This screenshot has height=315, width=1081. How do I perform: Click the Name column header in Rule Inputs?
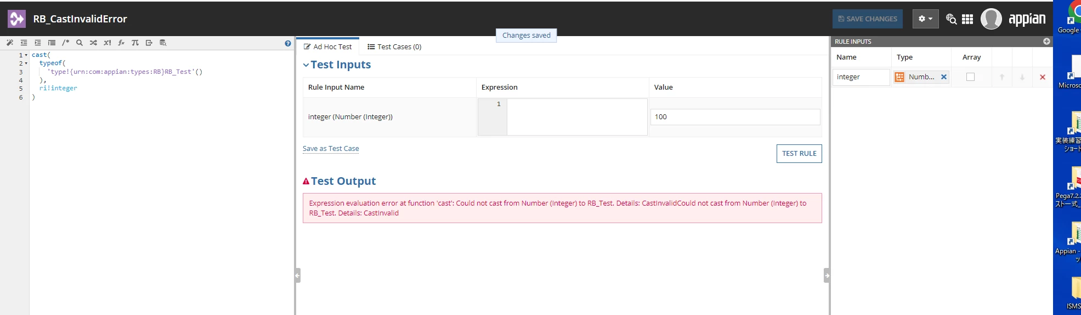(x=846, y=57)
